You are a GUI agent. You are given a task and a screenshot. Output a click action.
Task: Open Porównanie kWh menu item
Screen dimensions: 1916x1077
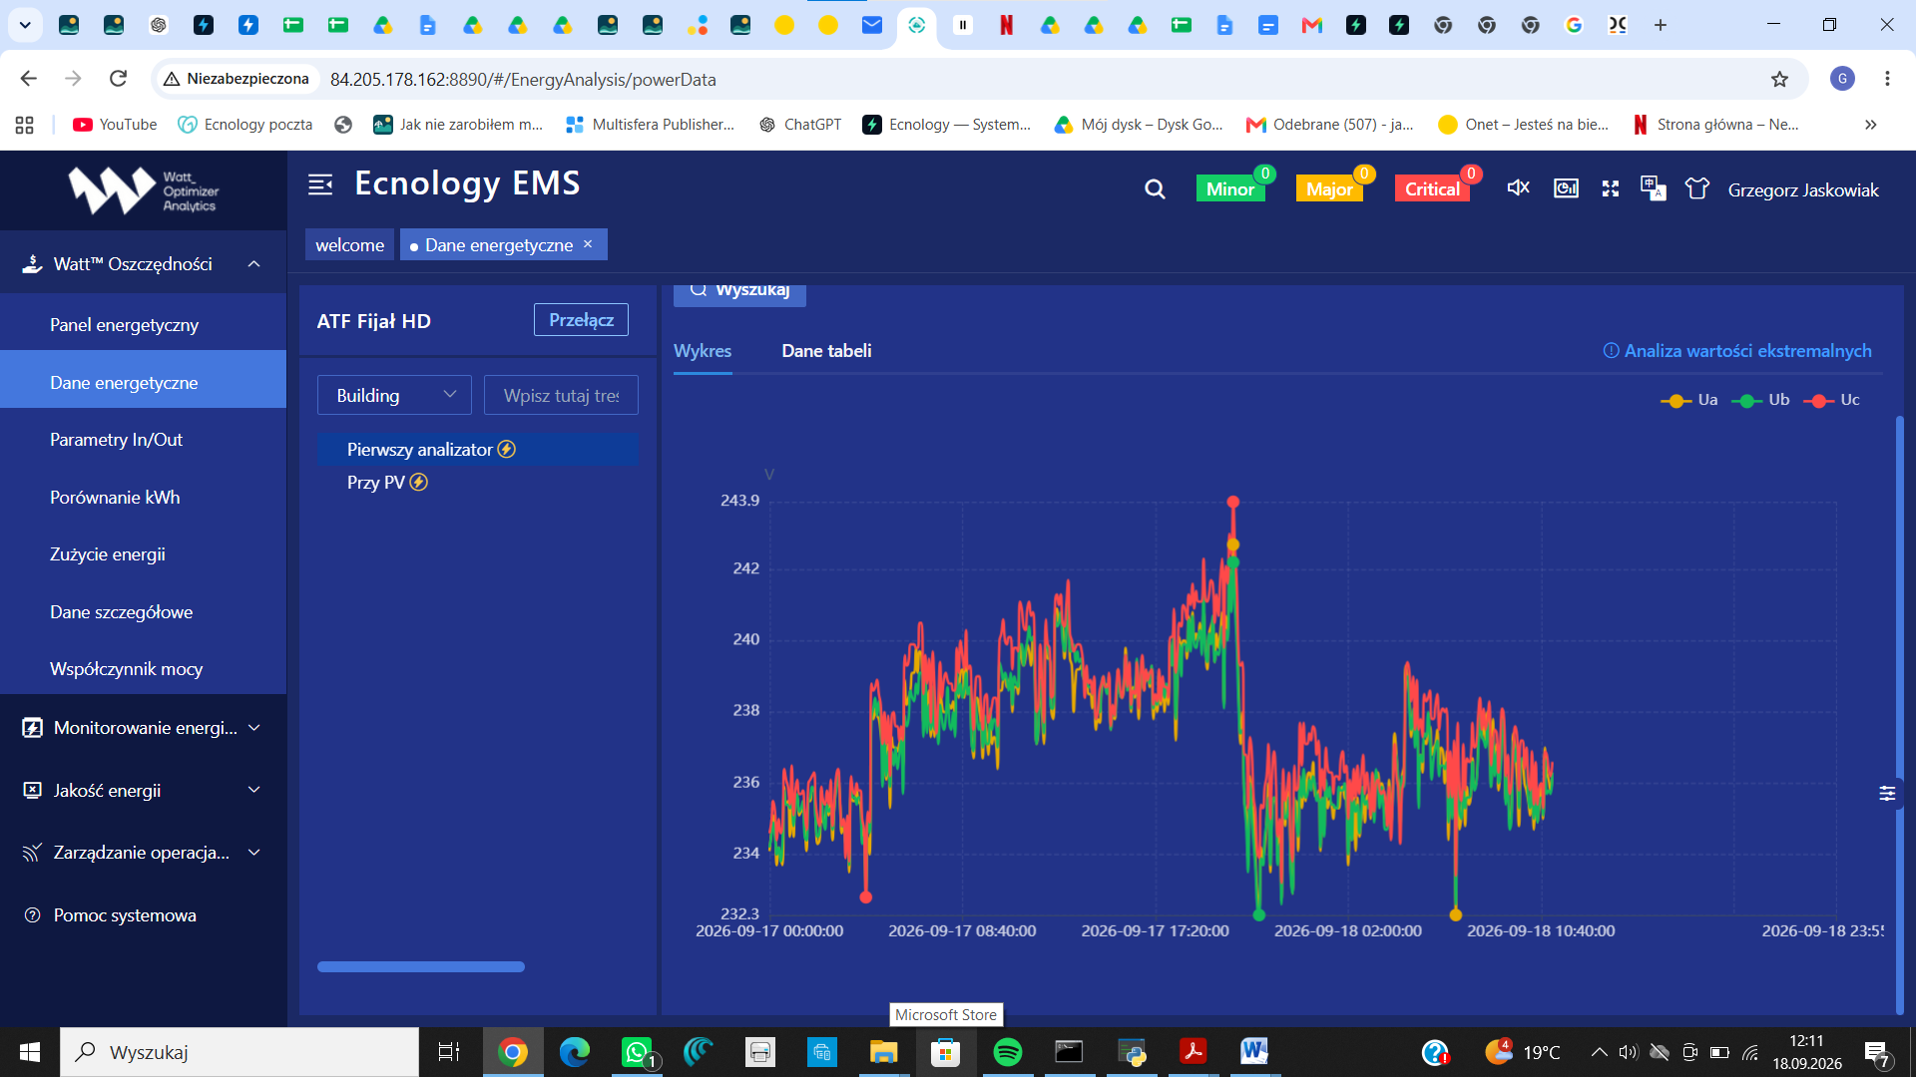click(x=143, y=497)
